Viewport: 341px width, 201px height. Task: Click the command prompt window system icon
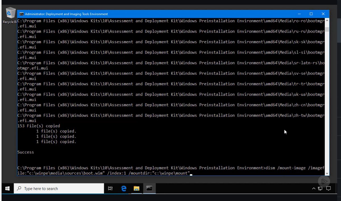coord(21,14)
